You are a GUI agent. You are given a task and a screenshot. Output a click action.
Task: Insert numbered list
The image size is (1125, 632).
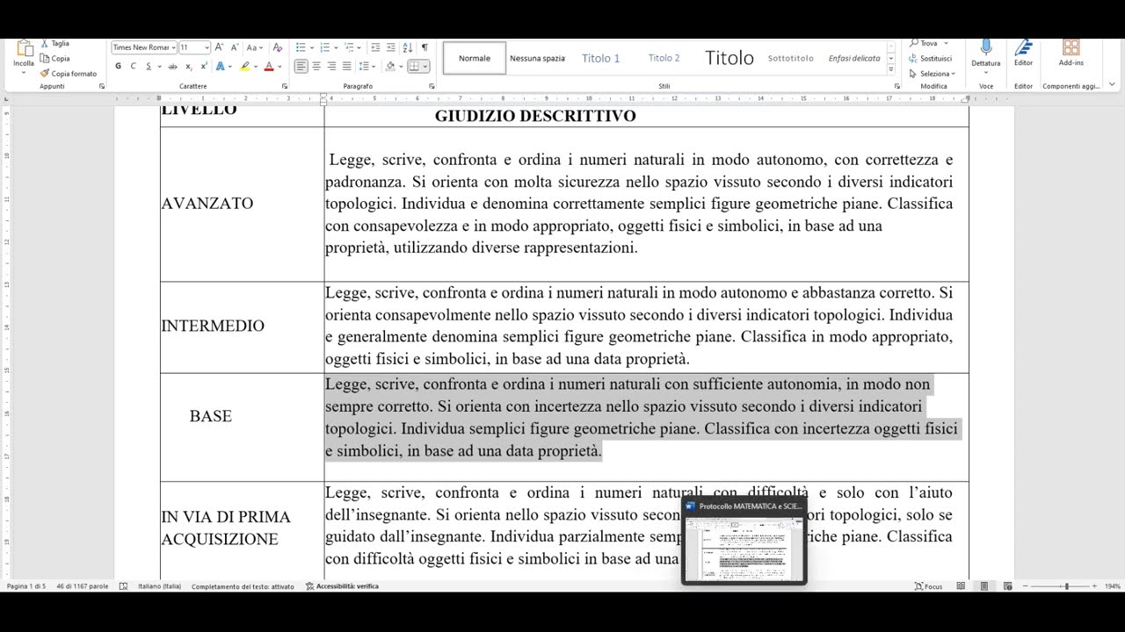point(324,47)
